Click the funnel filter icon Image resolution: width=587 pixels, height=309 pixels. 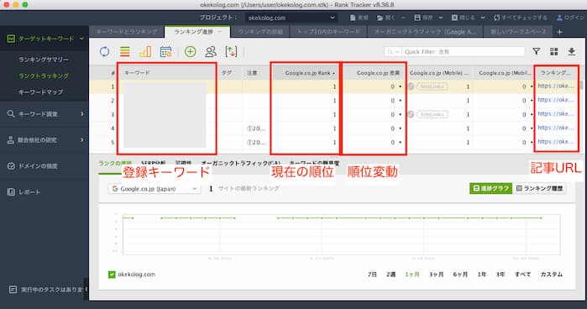536,51
